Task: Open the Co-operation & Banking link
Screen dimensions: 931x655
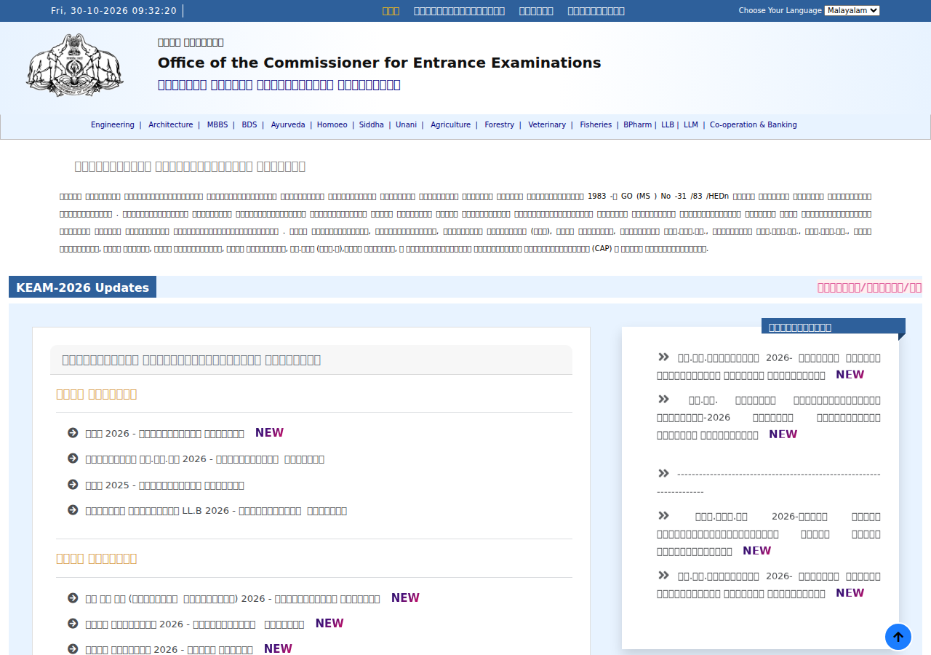Action: click(x=754, y=125)
